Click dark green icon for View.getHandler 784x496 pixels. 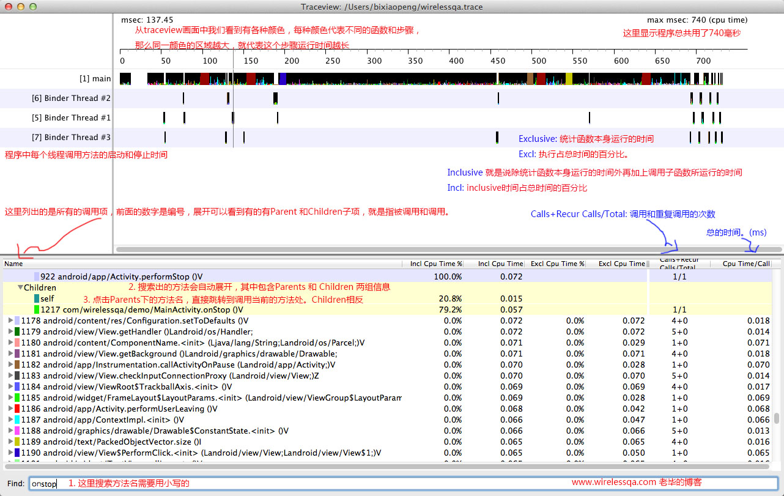[18, 331]
